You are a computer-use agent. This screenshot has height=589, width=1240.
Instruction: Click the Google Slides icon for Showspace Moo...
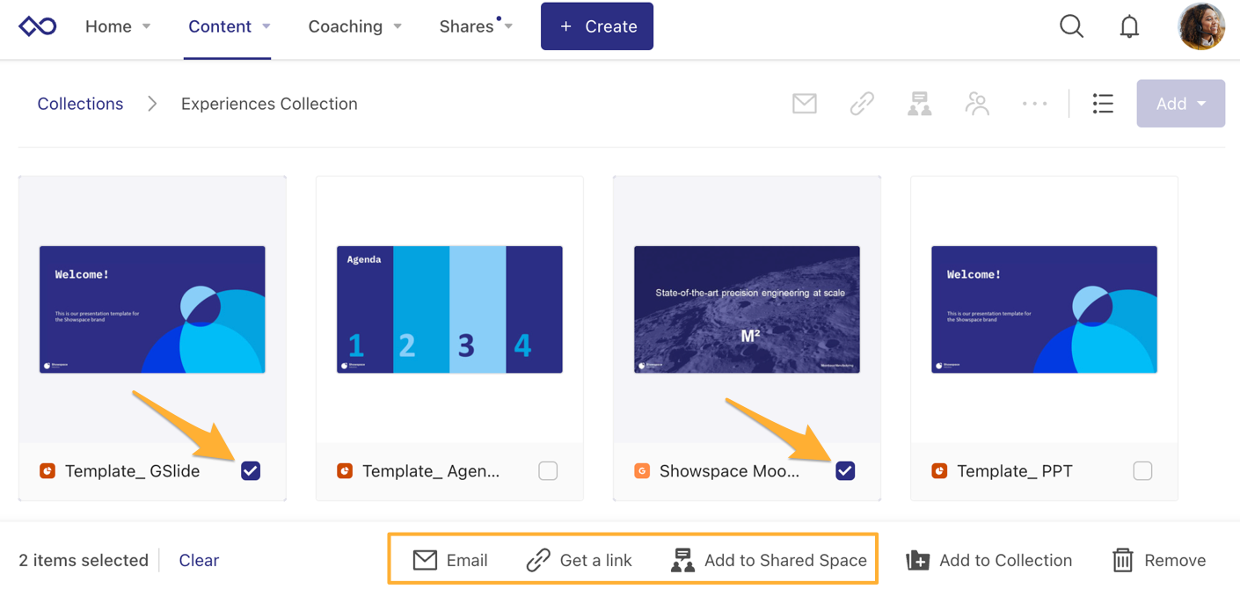coord(642,471)
